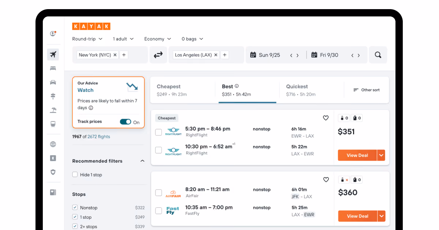Screen dimensions: 439x230
Task: Turn off the Track prices toggle
Action: tap(125, 122)
